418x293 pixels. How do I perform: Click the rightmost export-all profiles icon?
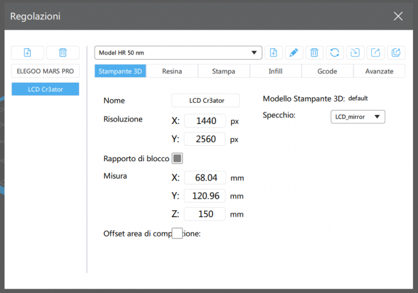click(x=395, y=53)
